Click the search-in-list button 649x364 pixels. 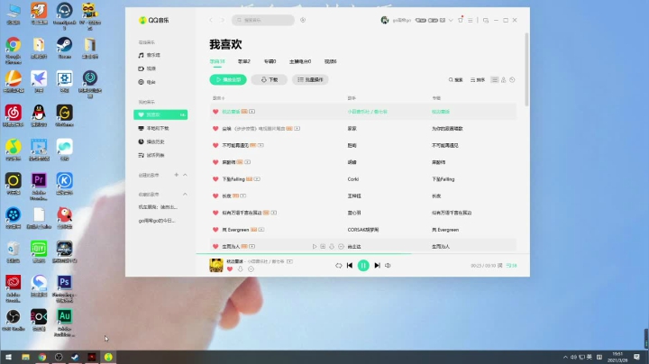[456, 80]
